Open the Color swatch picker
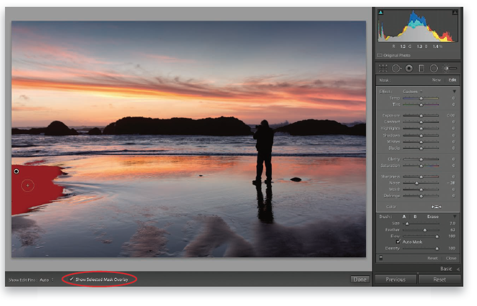The image size is (477, 306). [x=436, y=206]
